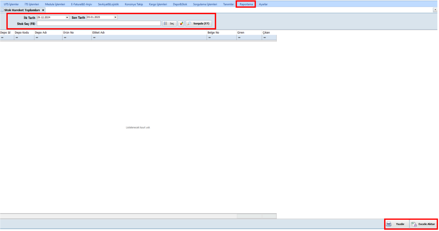
Task: Click the horizontal scrollbar below the grid
Action: tap(117, 216)
